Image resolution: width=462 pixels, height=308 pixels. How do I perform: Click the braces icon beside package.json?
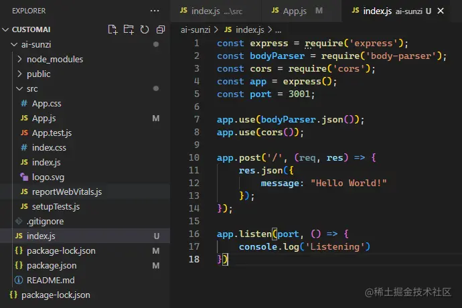pos(19,265)
